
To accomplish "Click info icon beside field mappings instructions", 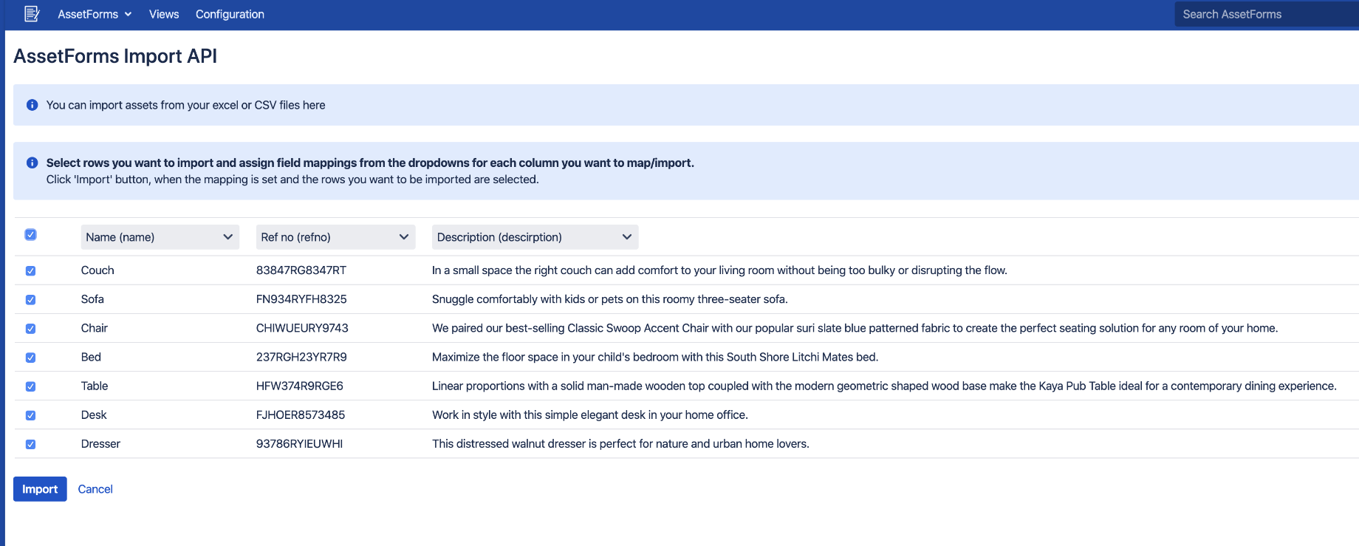I will point(32,163).
